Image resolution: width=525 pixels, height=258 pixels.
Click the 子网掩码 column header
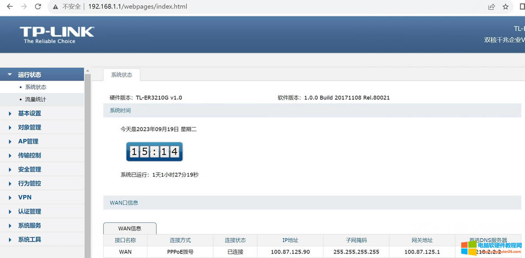356,240
